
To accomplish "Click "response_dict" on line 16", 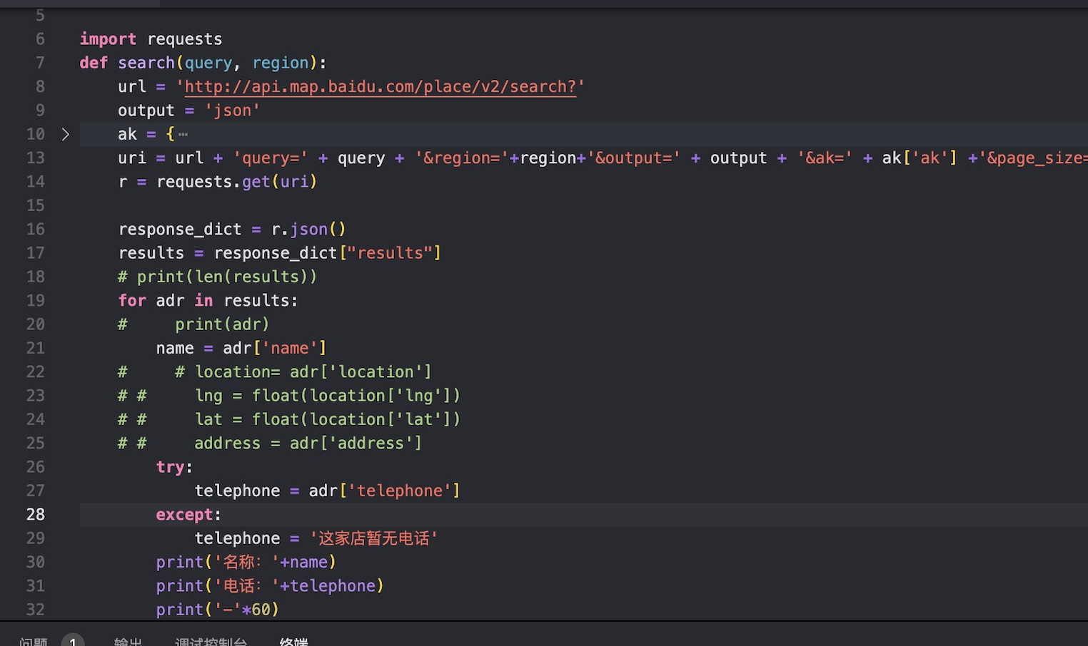I will [180, 229].
